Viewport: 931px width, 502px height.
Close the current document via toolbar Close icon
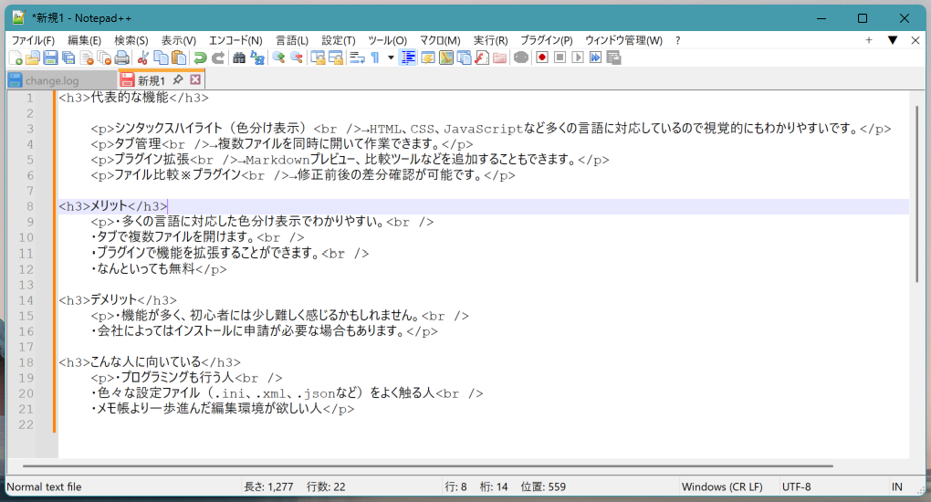pos(87,58)
